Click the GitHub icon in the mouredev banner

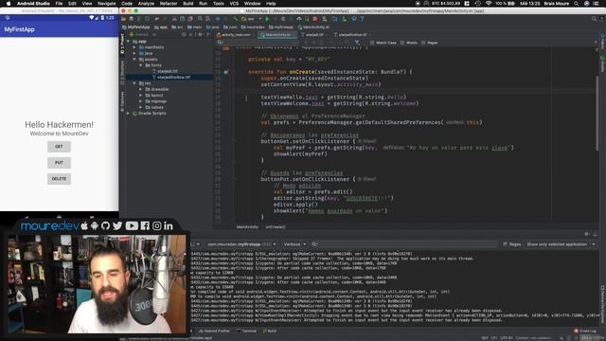coord(105,225)
